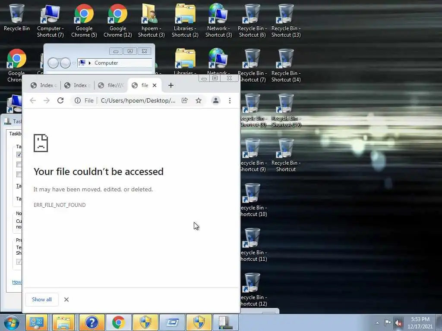Reload the Chrome page with the refresh icon
442x331 pixels.
[x=60, y=100]
